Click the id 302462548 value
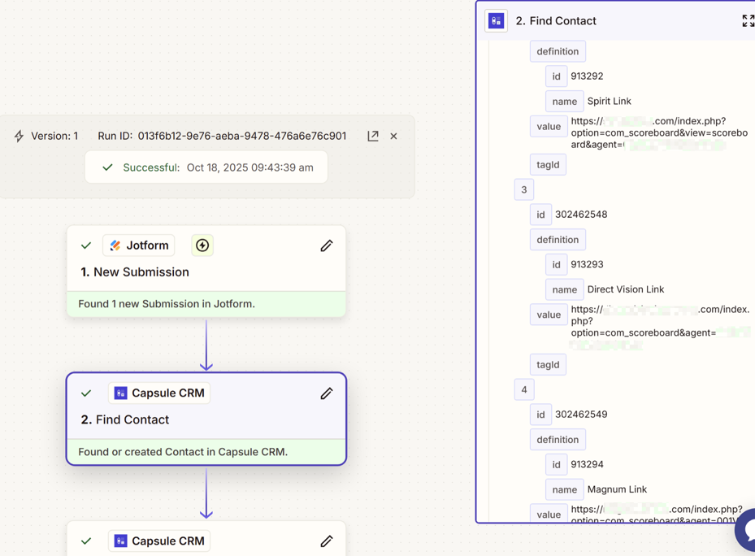 click(x=581, y=215)
